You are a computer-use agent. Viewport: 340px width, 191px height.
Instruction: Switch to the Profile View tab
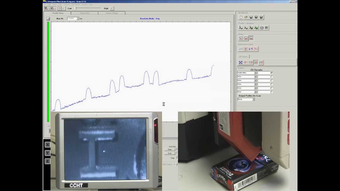click(x=58, y=13)
